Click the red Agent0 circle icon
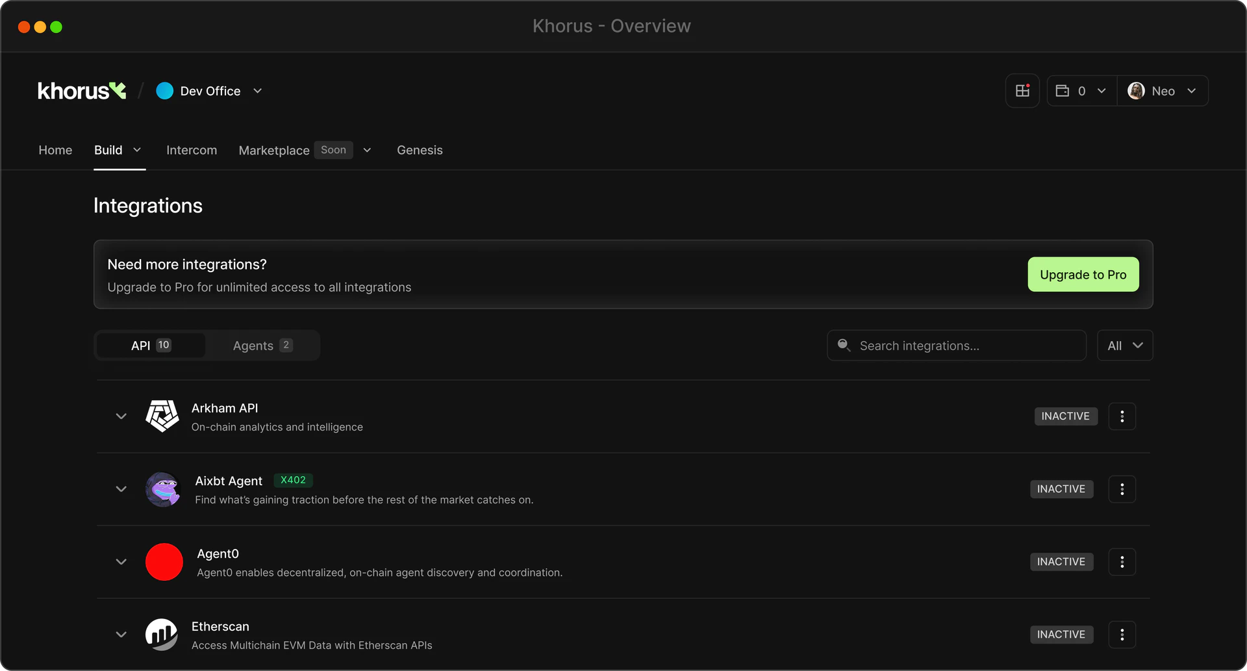 tap(164, 561)
